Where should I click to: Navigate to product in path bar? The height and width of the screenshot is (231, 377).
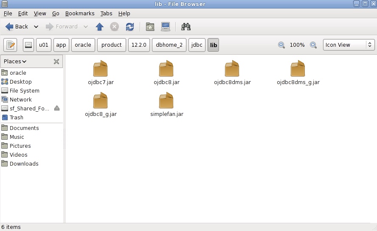(x=112, y=45)
